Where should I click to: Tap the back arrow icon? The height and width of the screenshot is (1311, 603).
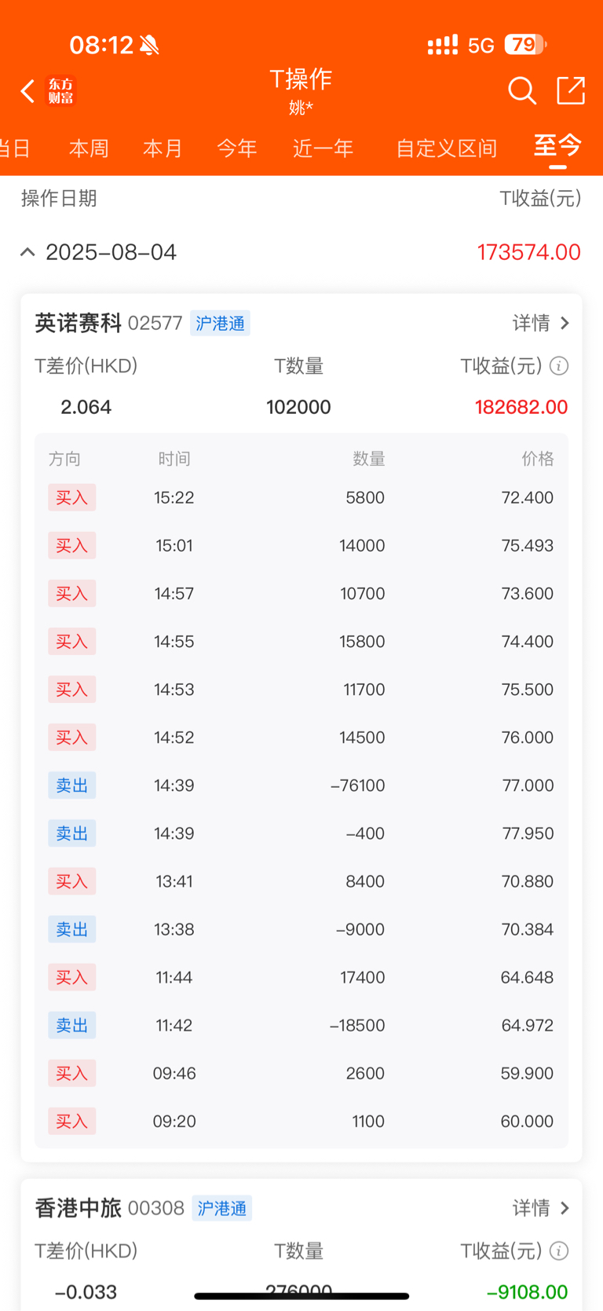coord(27,91)
